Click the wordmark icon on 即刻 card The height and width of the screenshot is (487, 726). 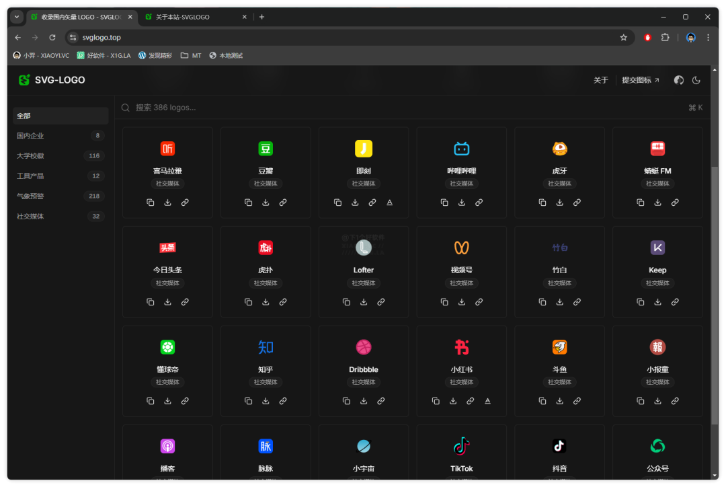390,202
